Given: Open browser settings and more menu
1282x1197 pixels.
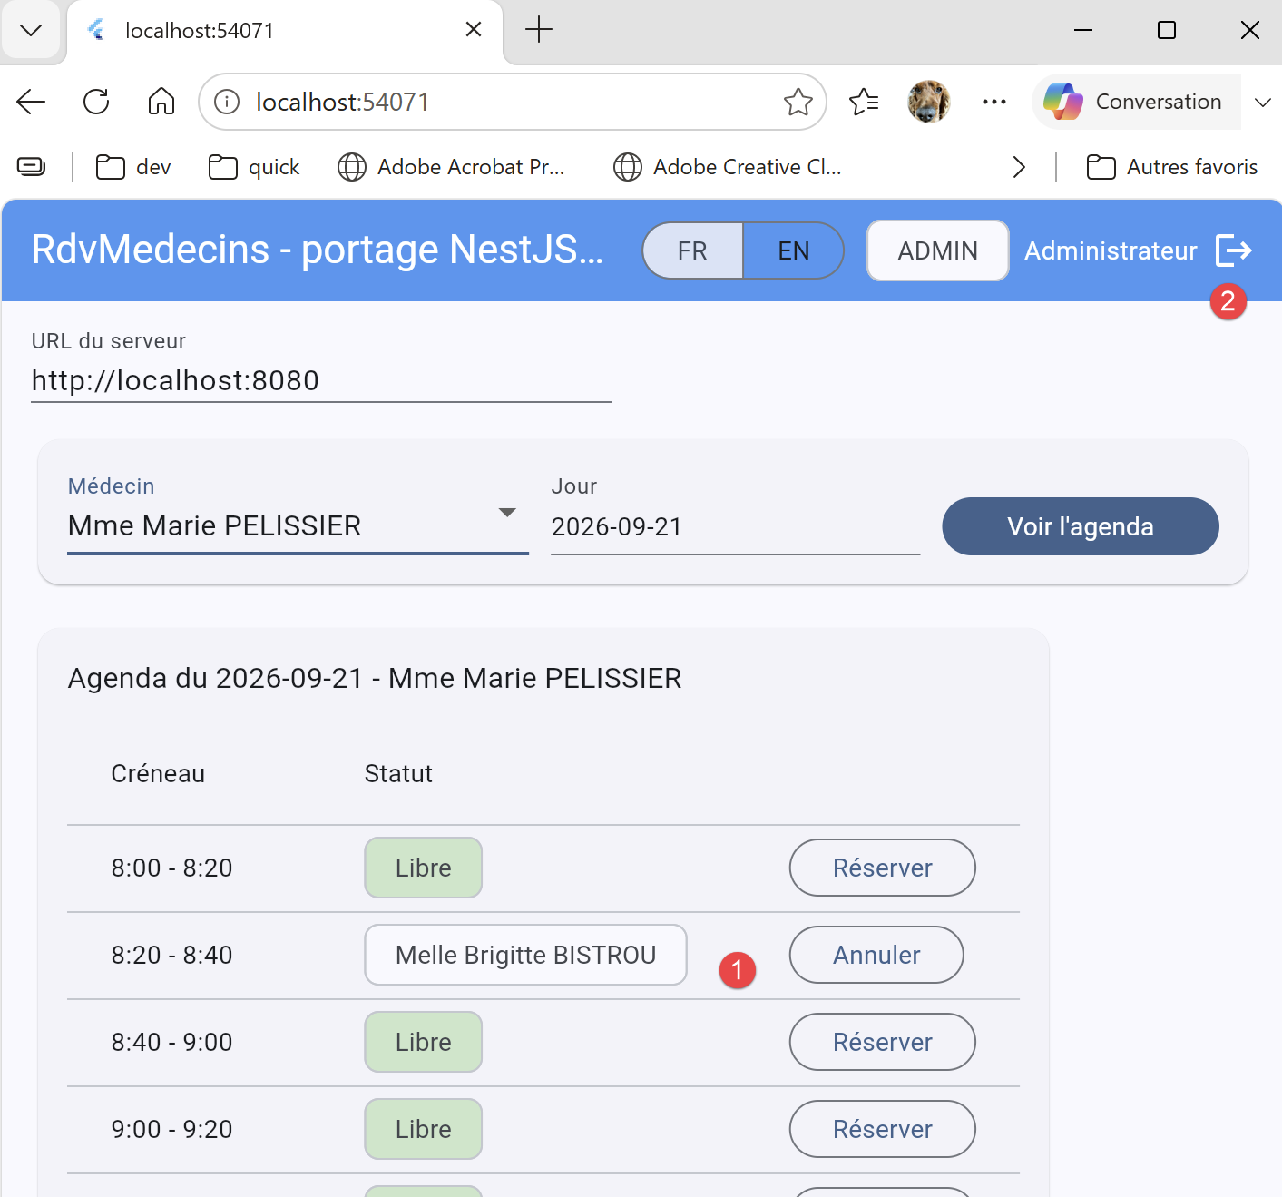Looking at the screenshot, I should click(x=994, y=102).
